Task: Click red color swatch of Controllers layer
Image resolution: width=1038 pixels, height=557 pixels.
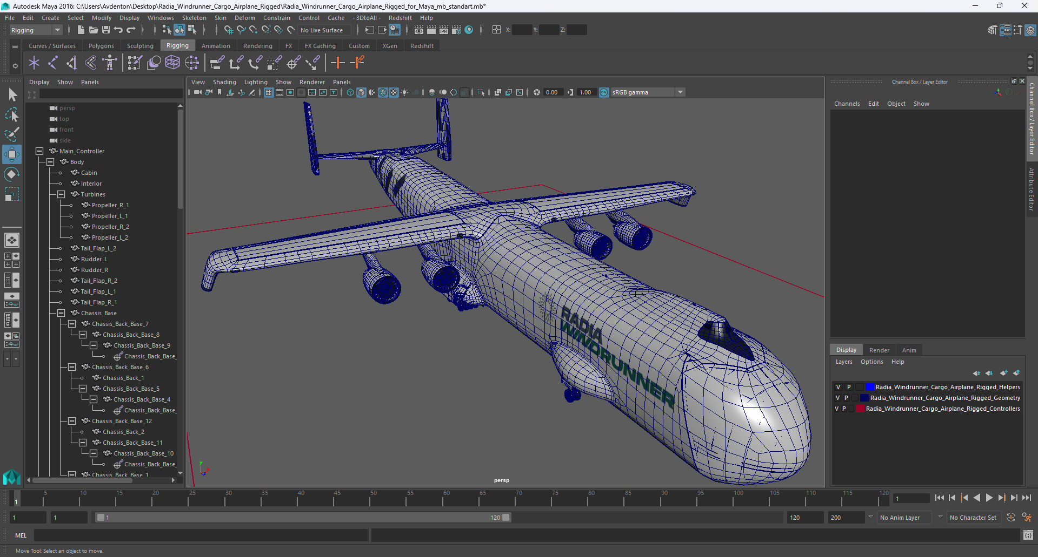Action: point(860,409)
